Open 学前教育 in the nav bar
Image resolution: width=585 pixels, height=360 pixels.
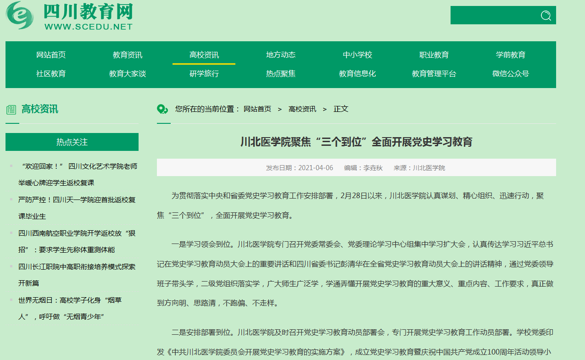point(511,55)
